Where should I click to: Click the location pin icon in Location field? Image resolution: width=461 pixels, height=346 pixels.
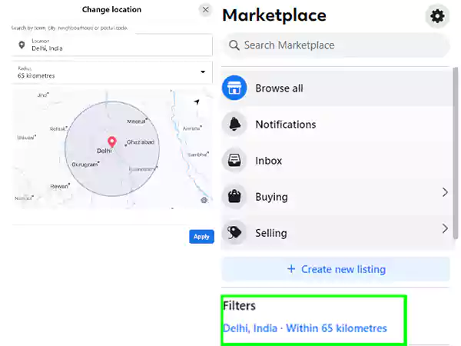click(22, 45)
